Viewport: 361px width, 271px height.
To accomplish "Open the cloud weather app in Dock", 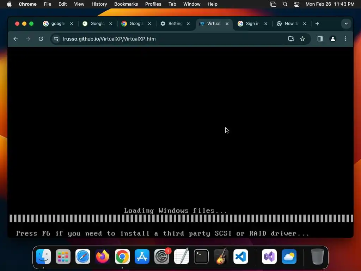I will (x=289, y=257).
